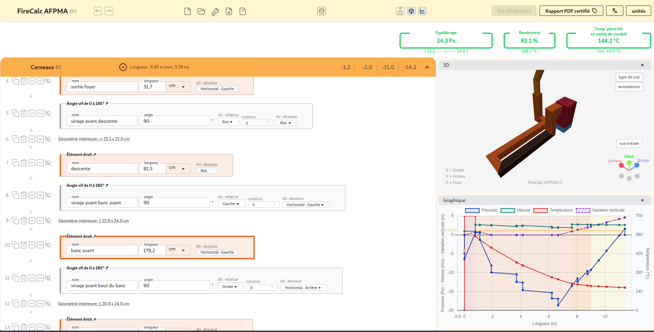Toggle the 3D cube view icon
The width and height of the screenshot is (654, 332).
(411, 11)
